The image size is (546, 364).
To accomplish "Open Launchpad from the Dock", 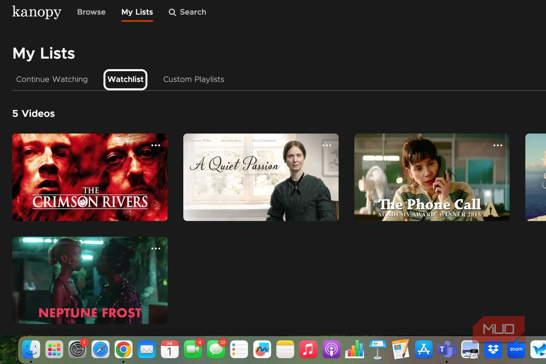I will 54,349.
